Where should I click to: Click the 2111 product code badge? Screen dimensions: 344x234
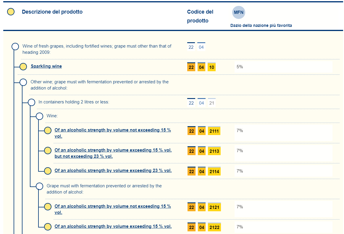tap(214, 131)
